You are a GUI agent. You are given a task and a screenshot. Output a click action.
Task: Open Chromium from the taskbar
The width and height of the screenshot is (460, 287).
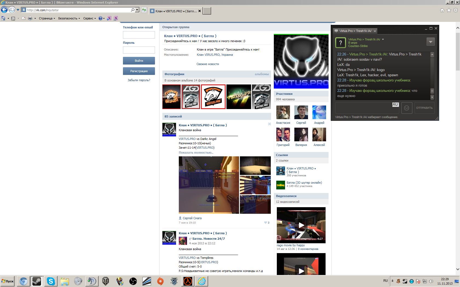click(24, 281)
